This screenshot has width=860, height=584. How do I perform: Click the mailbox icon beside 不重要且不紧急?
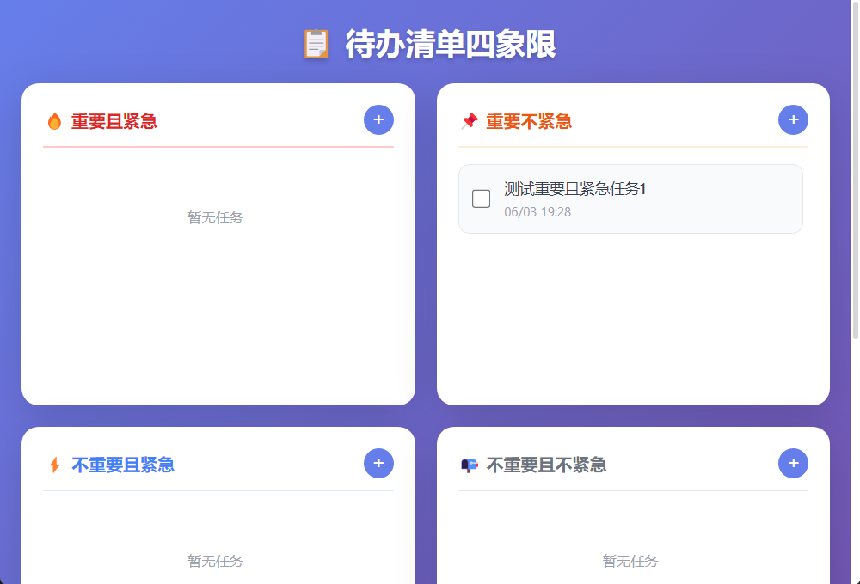click(470, 465)
